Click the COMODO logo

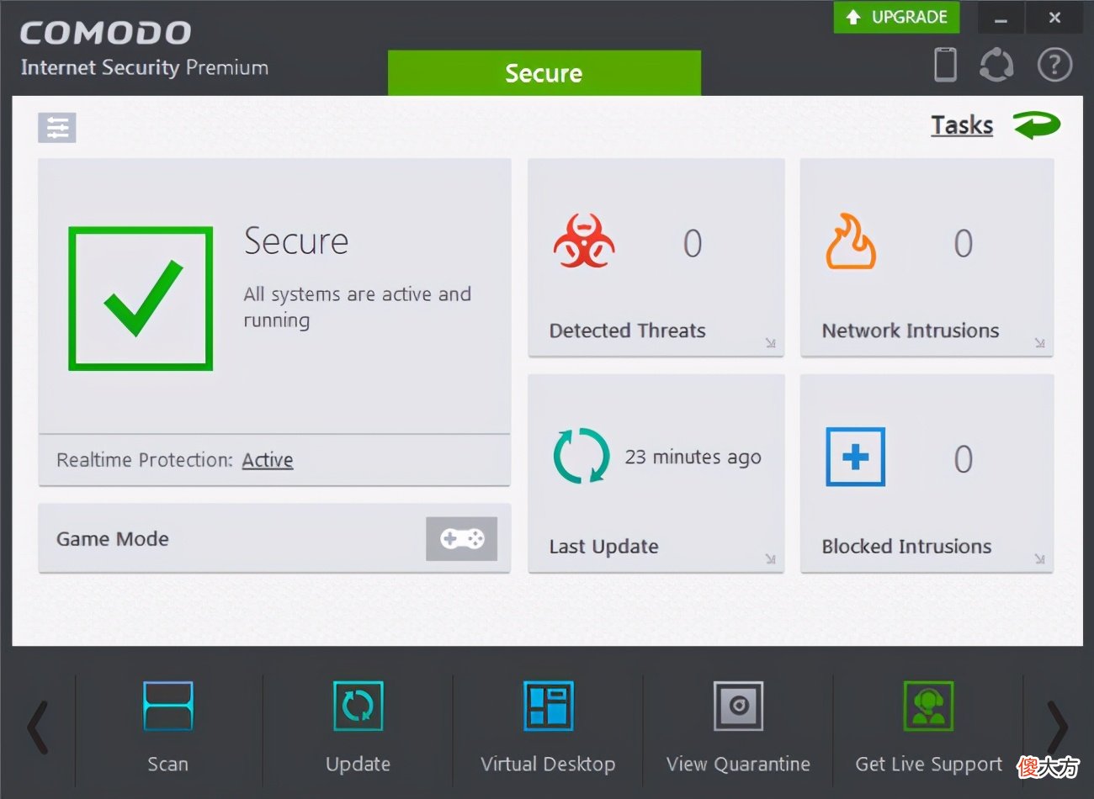[x=106, y=33]
